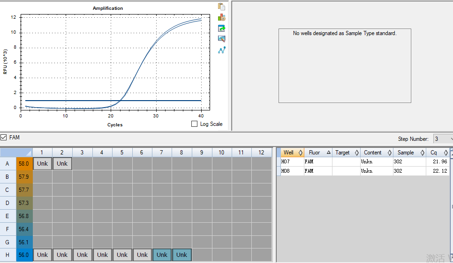Click the 58.0 gradient temperature cell
The height and width of the screenshot is (263, 453).
24,163
